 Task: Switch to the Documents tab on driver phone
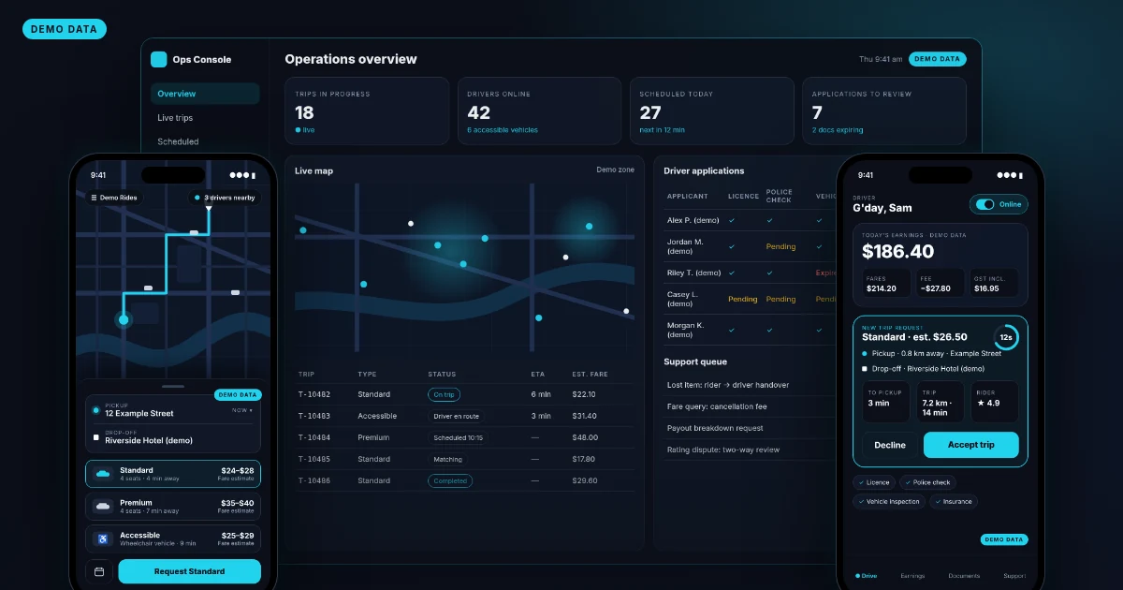tap(964, 576)
